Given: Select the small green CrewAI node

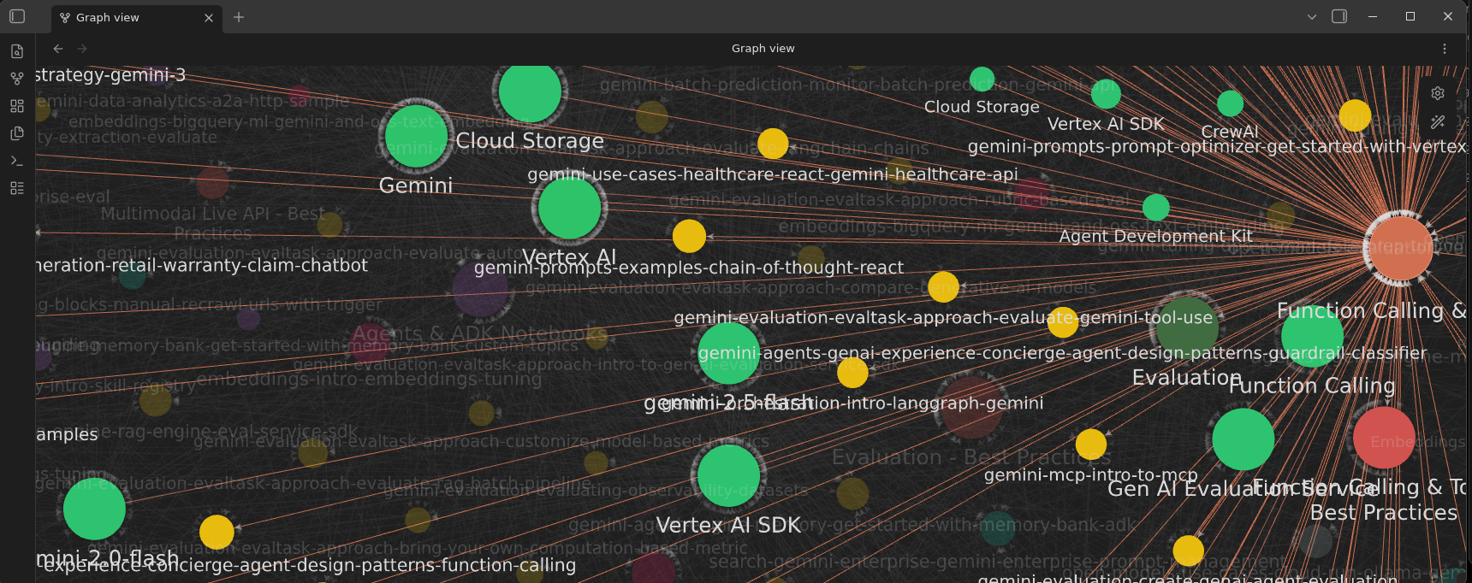Looking at the screenshot, I should [1230, 103].
